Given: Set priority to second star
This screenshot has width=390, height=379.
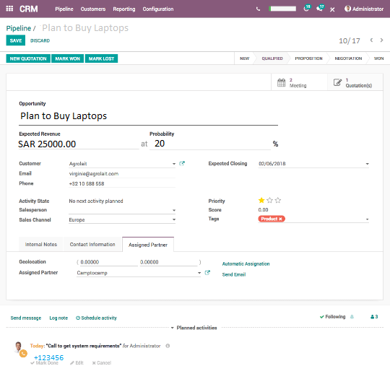Looking at the screenshot, I should (269, 200).
